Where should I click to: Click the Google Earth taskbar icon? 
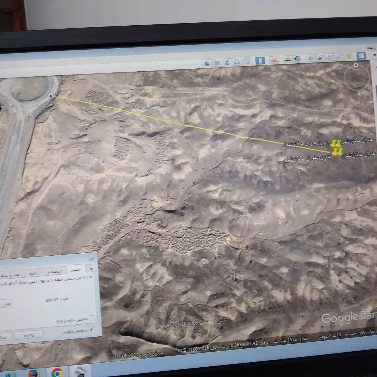tap(80, 371)
